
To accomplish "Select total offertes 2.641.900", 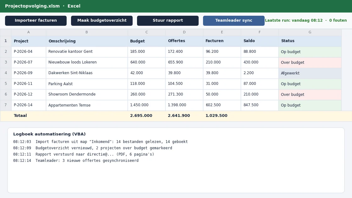I will [x=179, y=116].
